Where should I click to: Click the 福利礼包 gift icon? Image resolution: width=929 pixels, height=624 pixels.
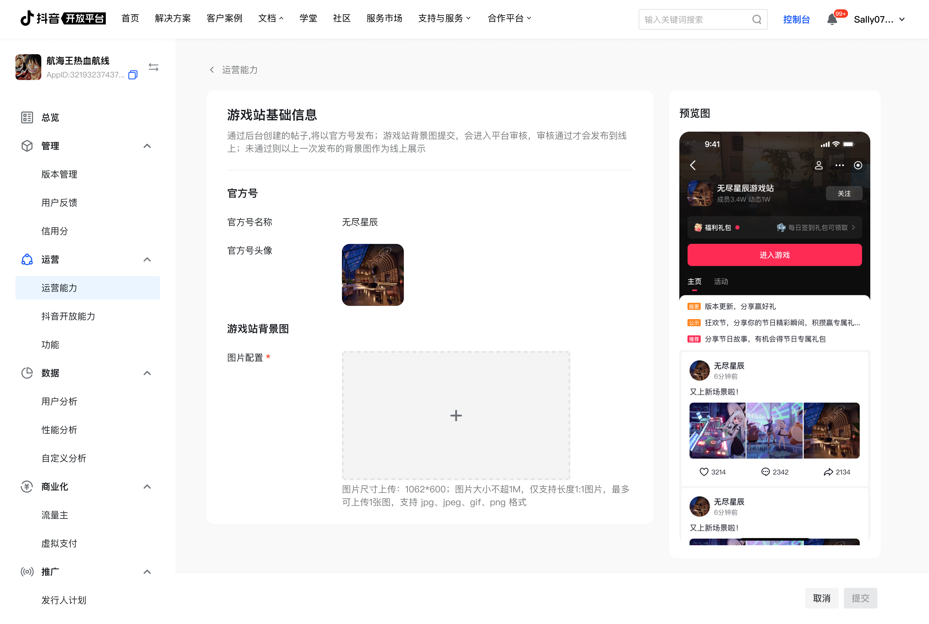[698, 227]
